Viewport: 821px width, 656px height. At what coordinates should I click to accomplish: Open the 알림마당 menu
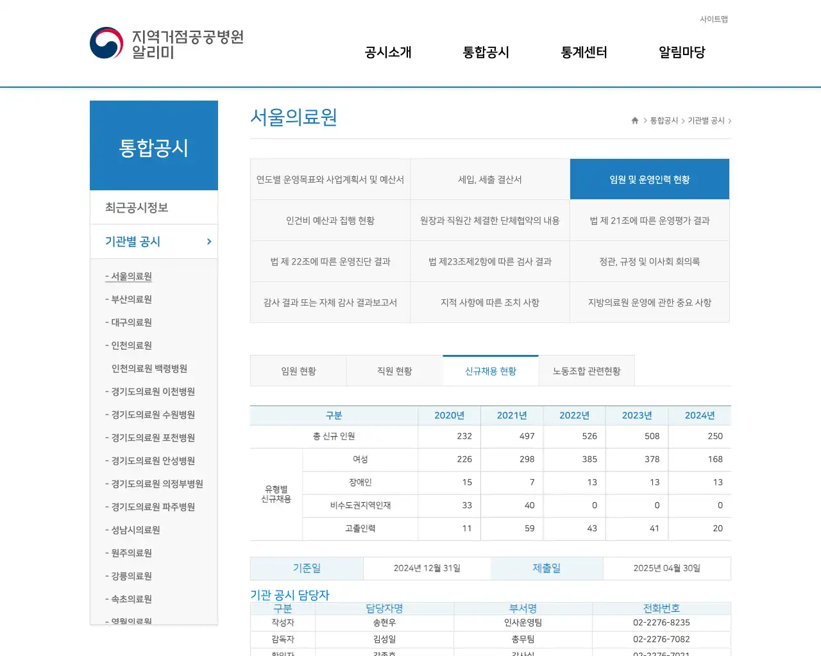(x=681, y=53)
